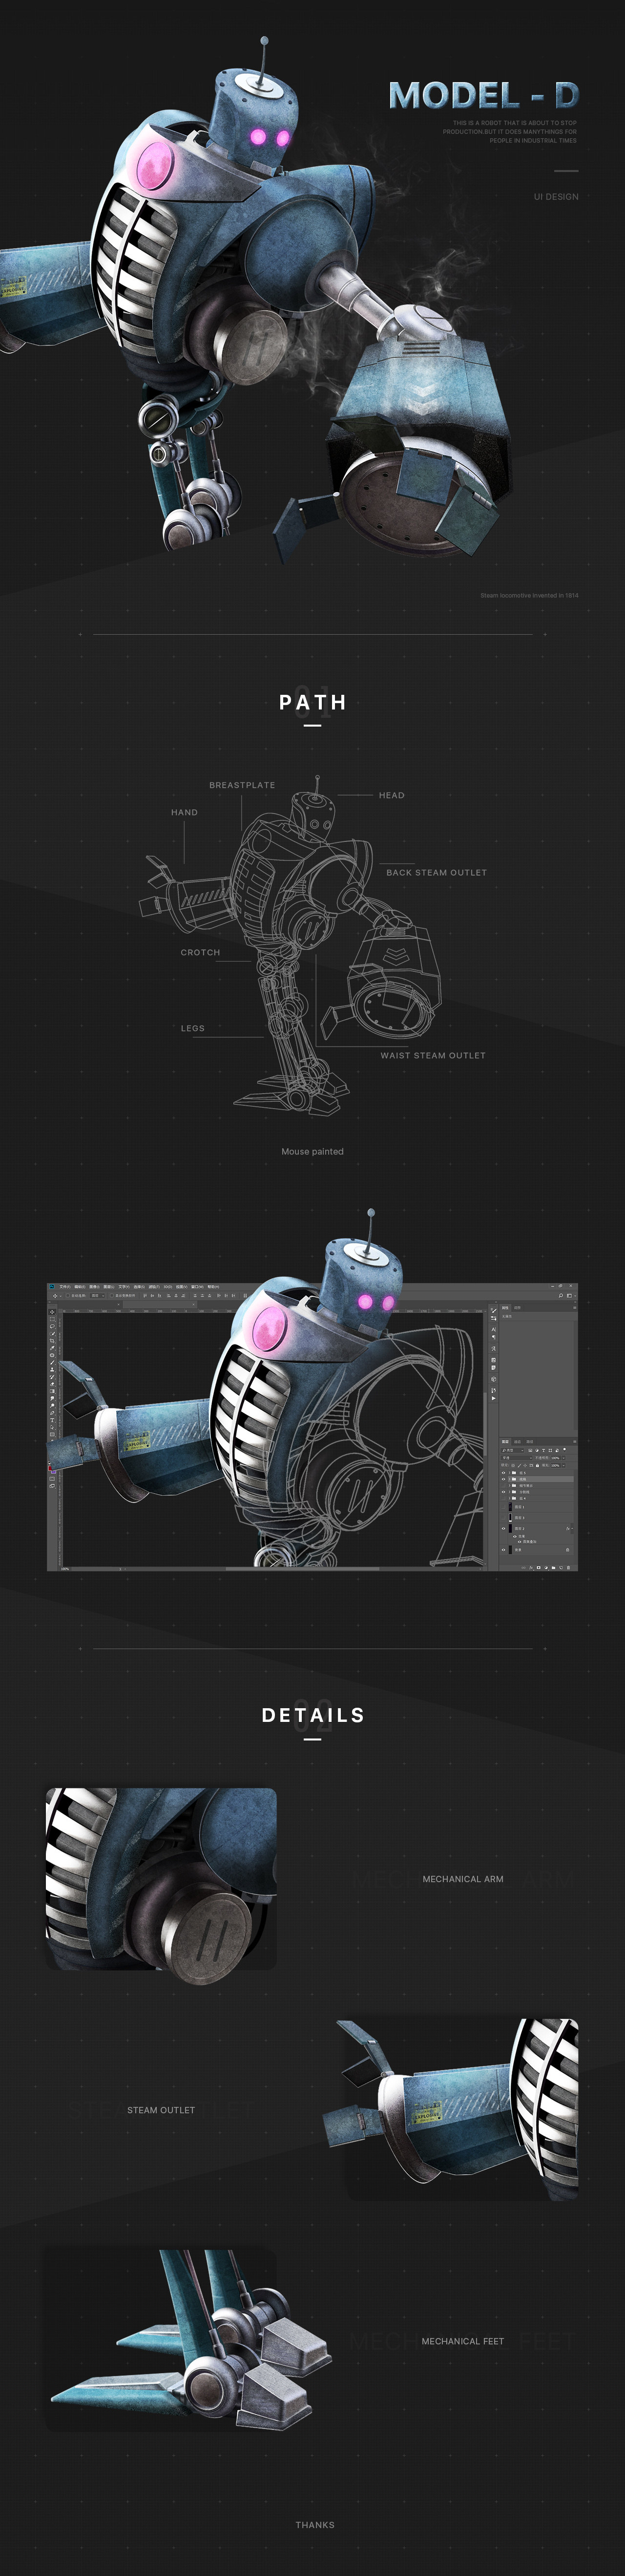The width and height of the screenshot is (625, 2576).
Task: Open the Brush settings panel icon
Action: (494, 1310)
